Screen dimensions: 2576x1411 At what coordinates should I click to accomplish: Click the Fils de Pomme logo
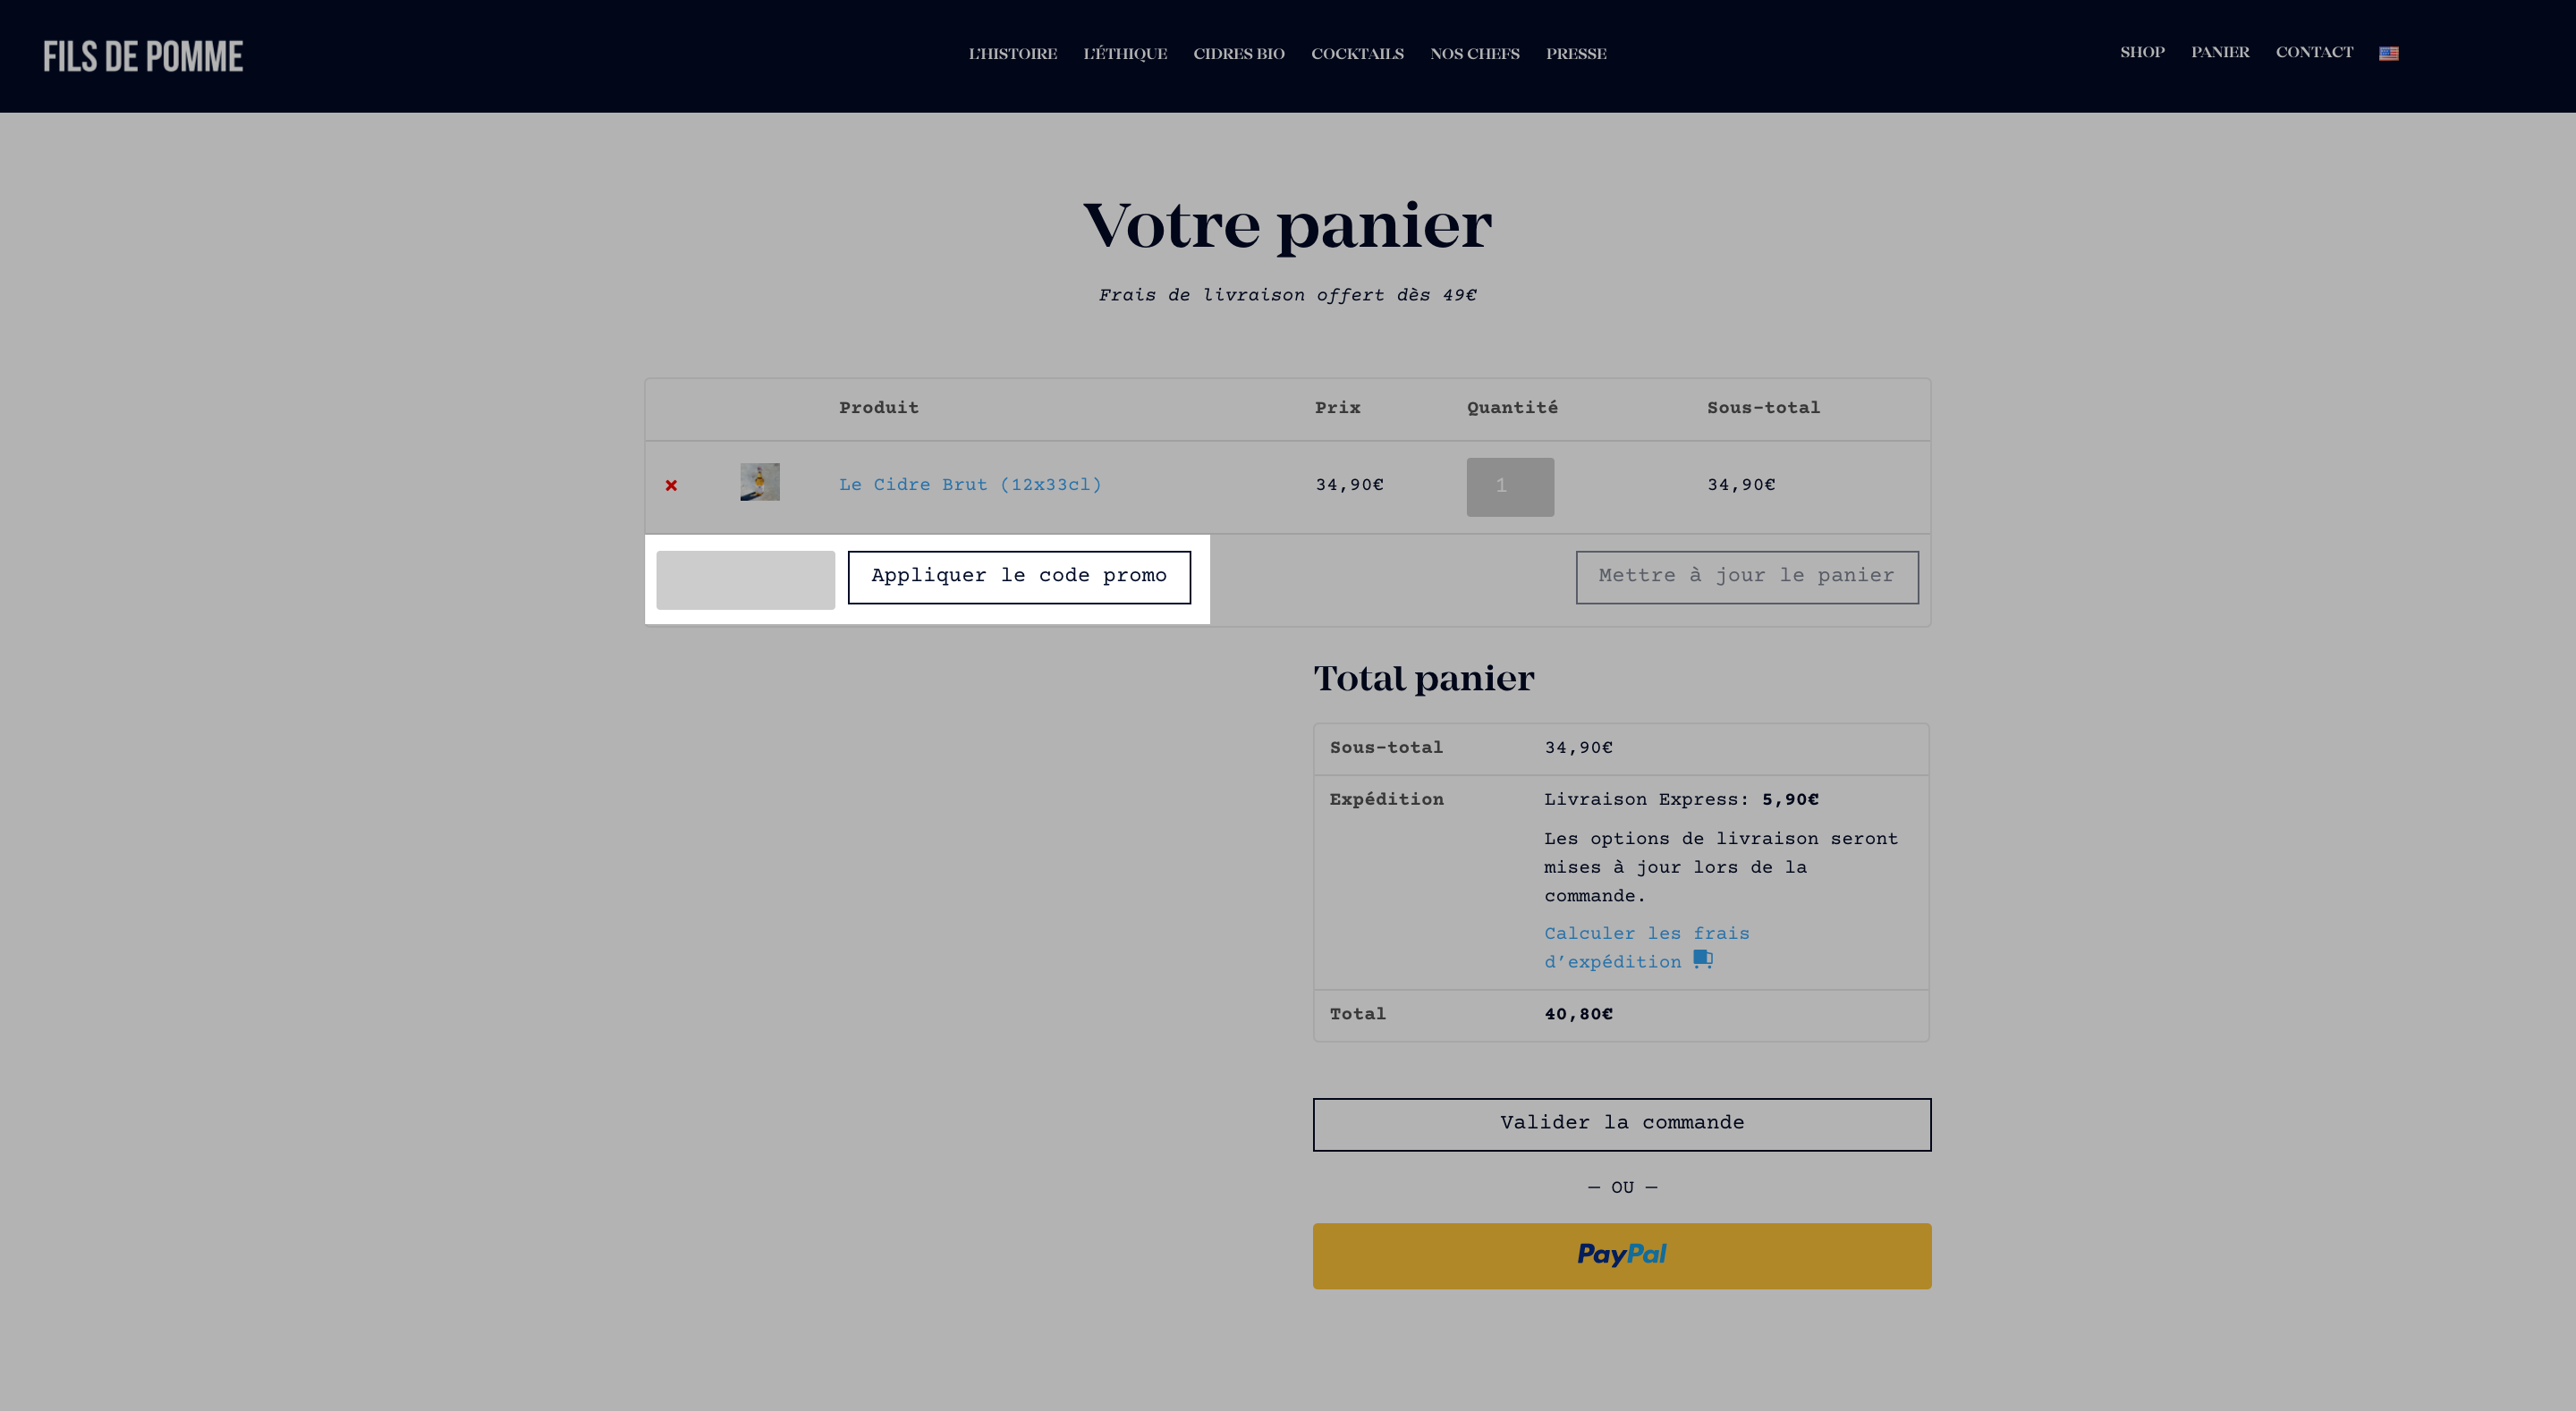[143, 57]
